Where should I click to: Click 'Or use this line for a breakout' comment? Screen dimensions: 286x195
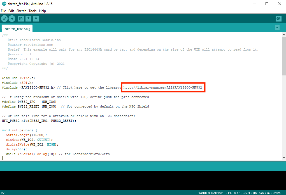click(68, 116)
